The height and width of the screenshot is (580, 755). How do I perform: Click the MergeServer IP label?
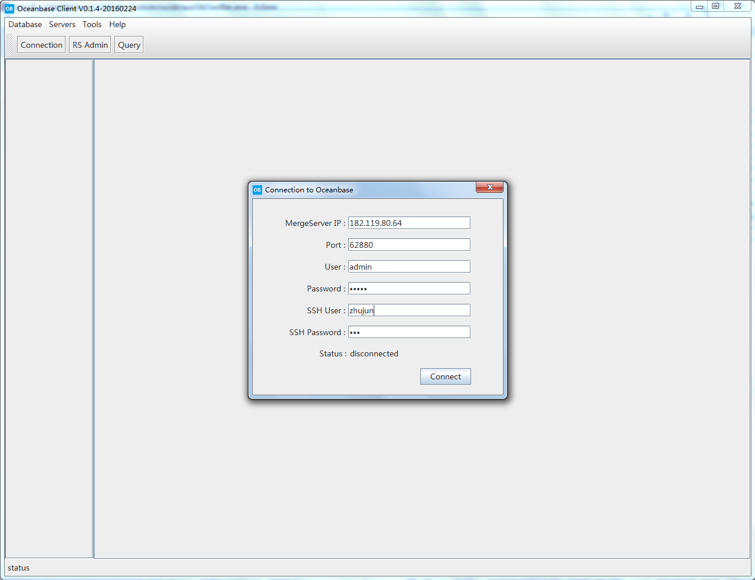click(x=315, y=223)
